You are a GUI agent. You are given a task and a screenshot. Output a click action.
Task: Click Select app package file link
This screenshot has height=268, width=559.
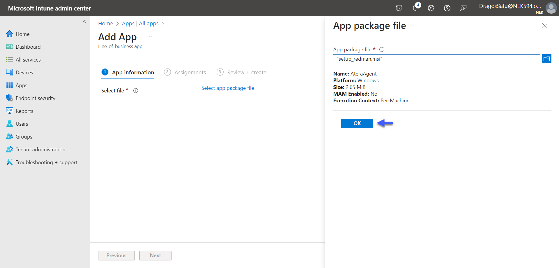[228, 88]
